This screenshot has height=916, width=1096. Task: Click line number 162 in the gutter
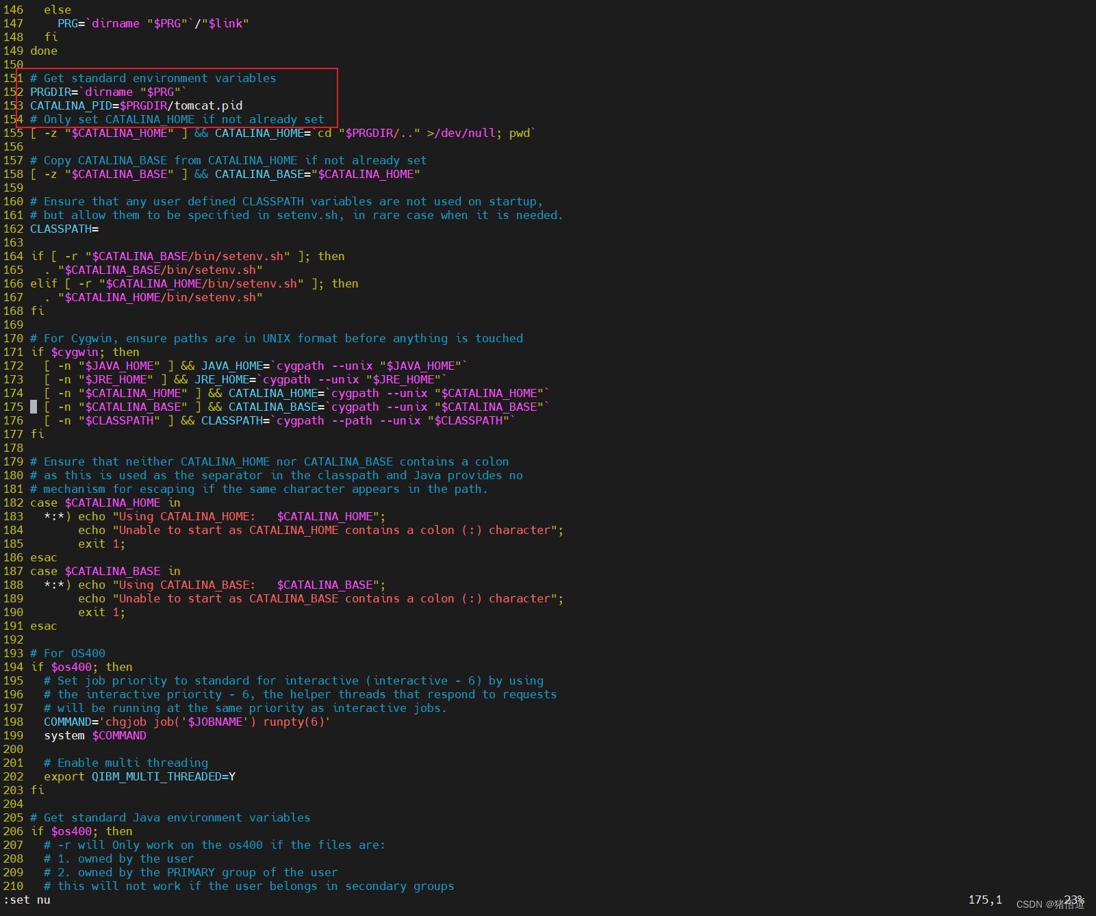coord(13,229)
